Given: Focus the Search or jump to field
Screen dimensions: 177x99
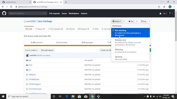Looking at the screenshot, I should (x=28, y=13).
